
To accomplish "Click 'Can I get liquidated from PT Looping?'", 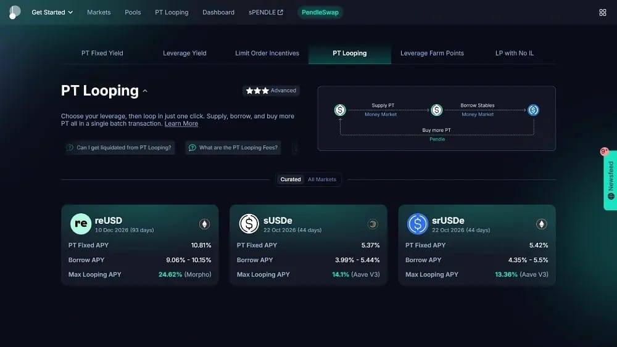I will pyautogui.click(x=120, y=148).
